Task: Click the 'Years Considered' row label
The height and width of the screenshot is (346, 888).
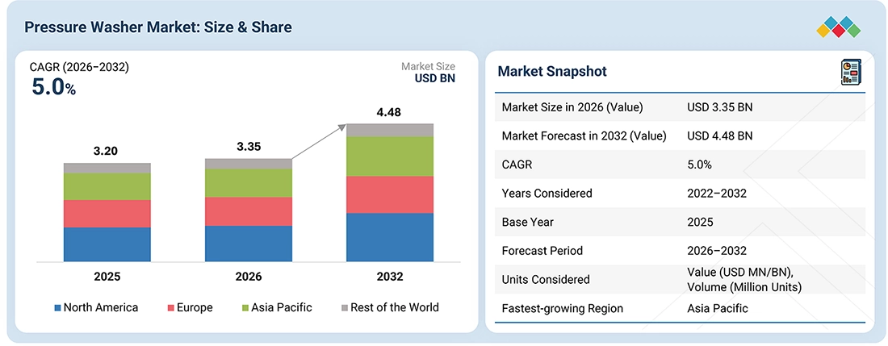Action: click(x=547, y=194)
